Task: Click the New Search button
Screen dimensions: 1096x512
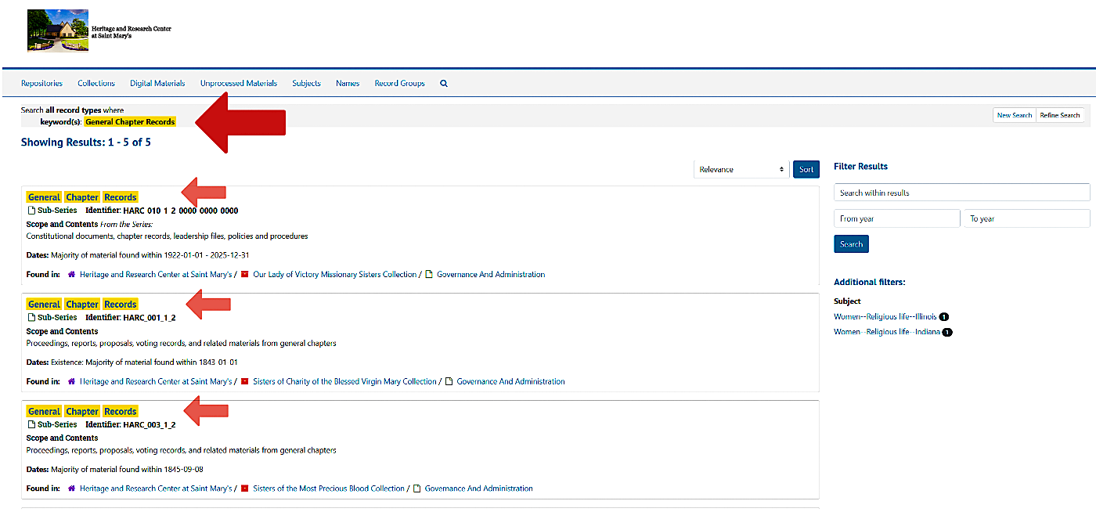Action: (x=1014, y=115)
